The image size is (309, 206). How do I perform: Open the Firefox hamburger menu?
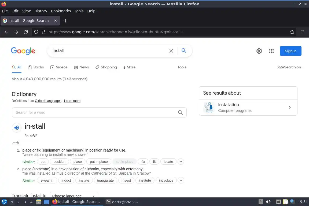click(x=303, y=32)
